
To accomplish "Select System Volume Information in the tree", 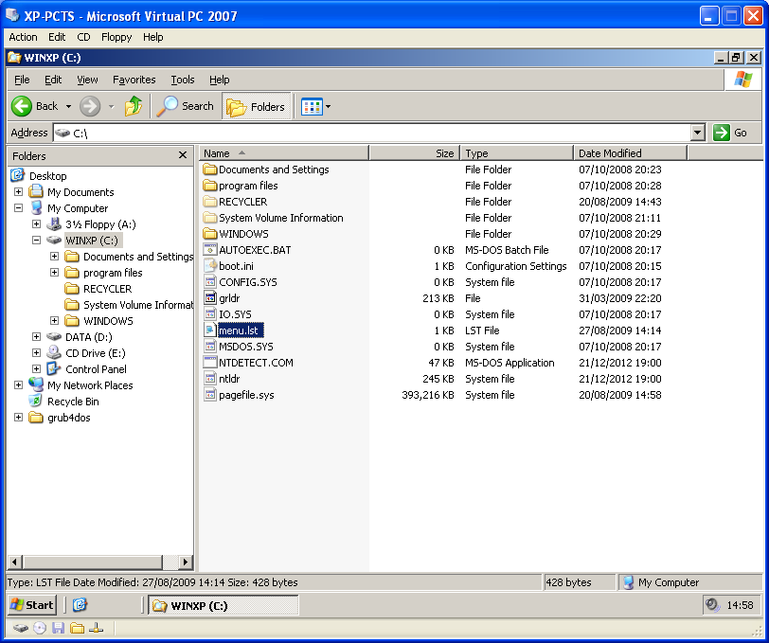I will pos(138,305).
